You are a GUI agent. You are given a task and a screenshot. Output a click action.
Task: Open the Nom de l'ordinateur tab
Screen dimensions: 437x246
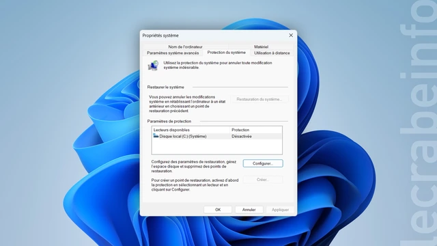[x=185, y=46]
